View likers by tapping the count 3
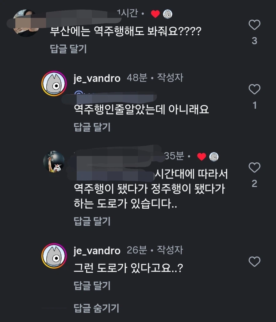This screenshot has height=322, width=276. [254, 41]
